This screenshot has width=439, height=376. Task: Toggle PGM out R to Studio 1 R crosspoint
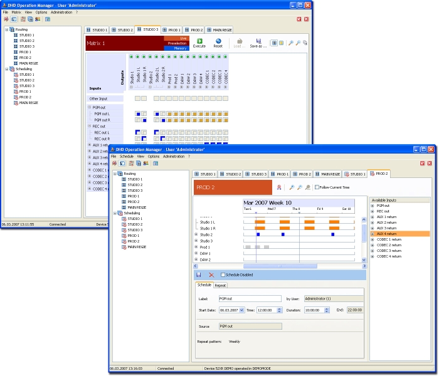pos(144,120)
